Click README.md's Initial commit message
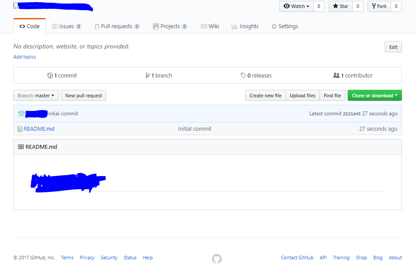The image size is (416, 280). point(195,129)
